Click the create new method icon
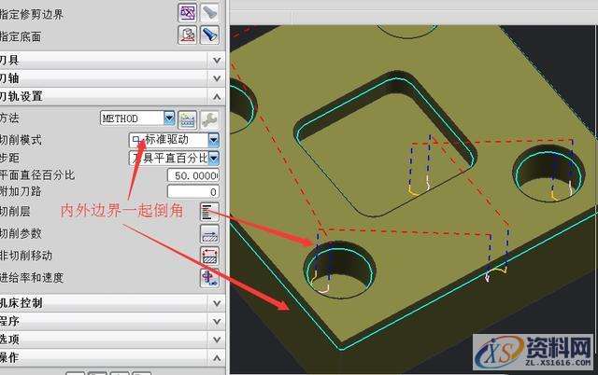598x375 pixels. 188,118
